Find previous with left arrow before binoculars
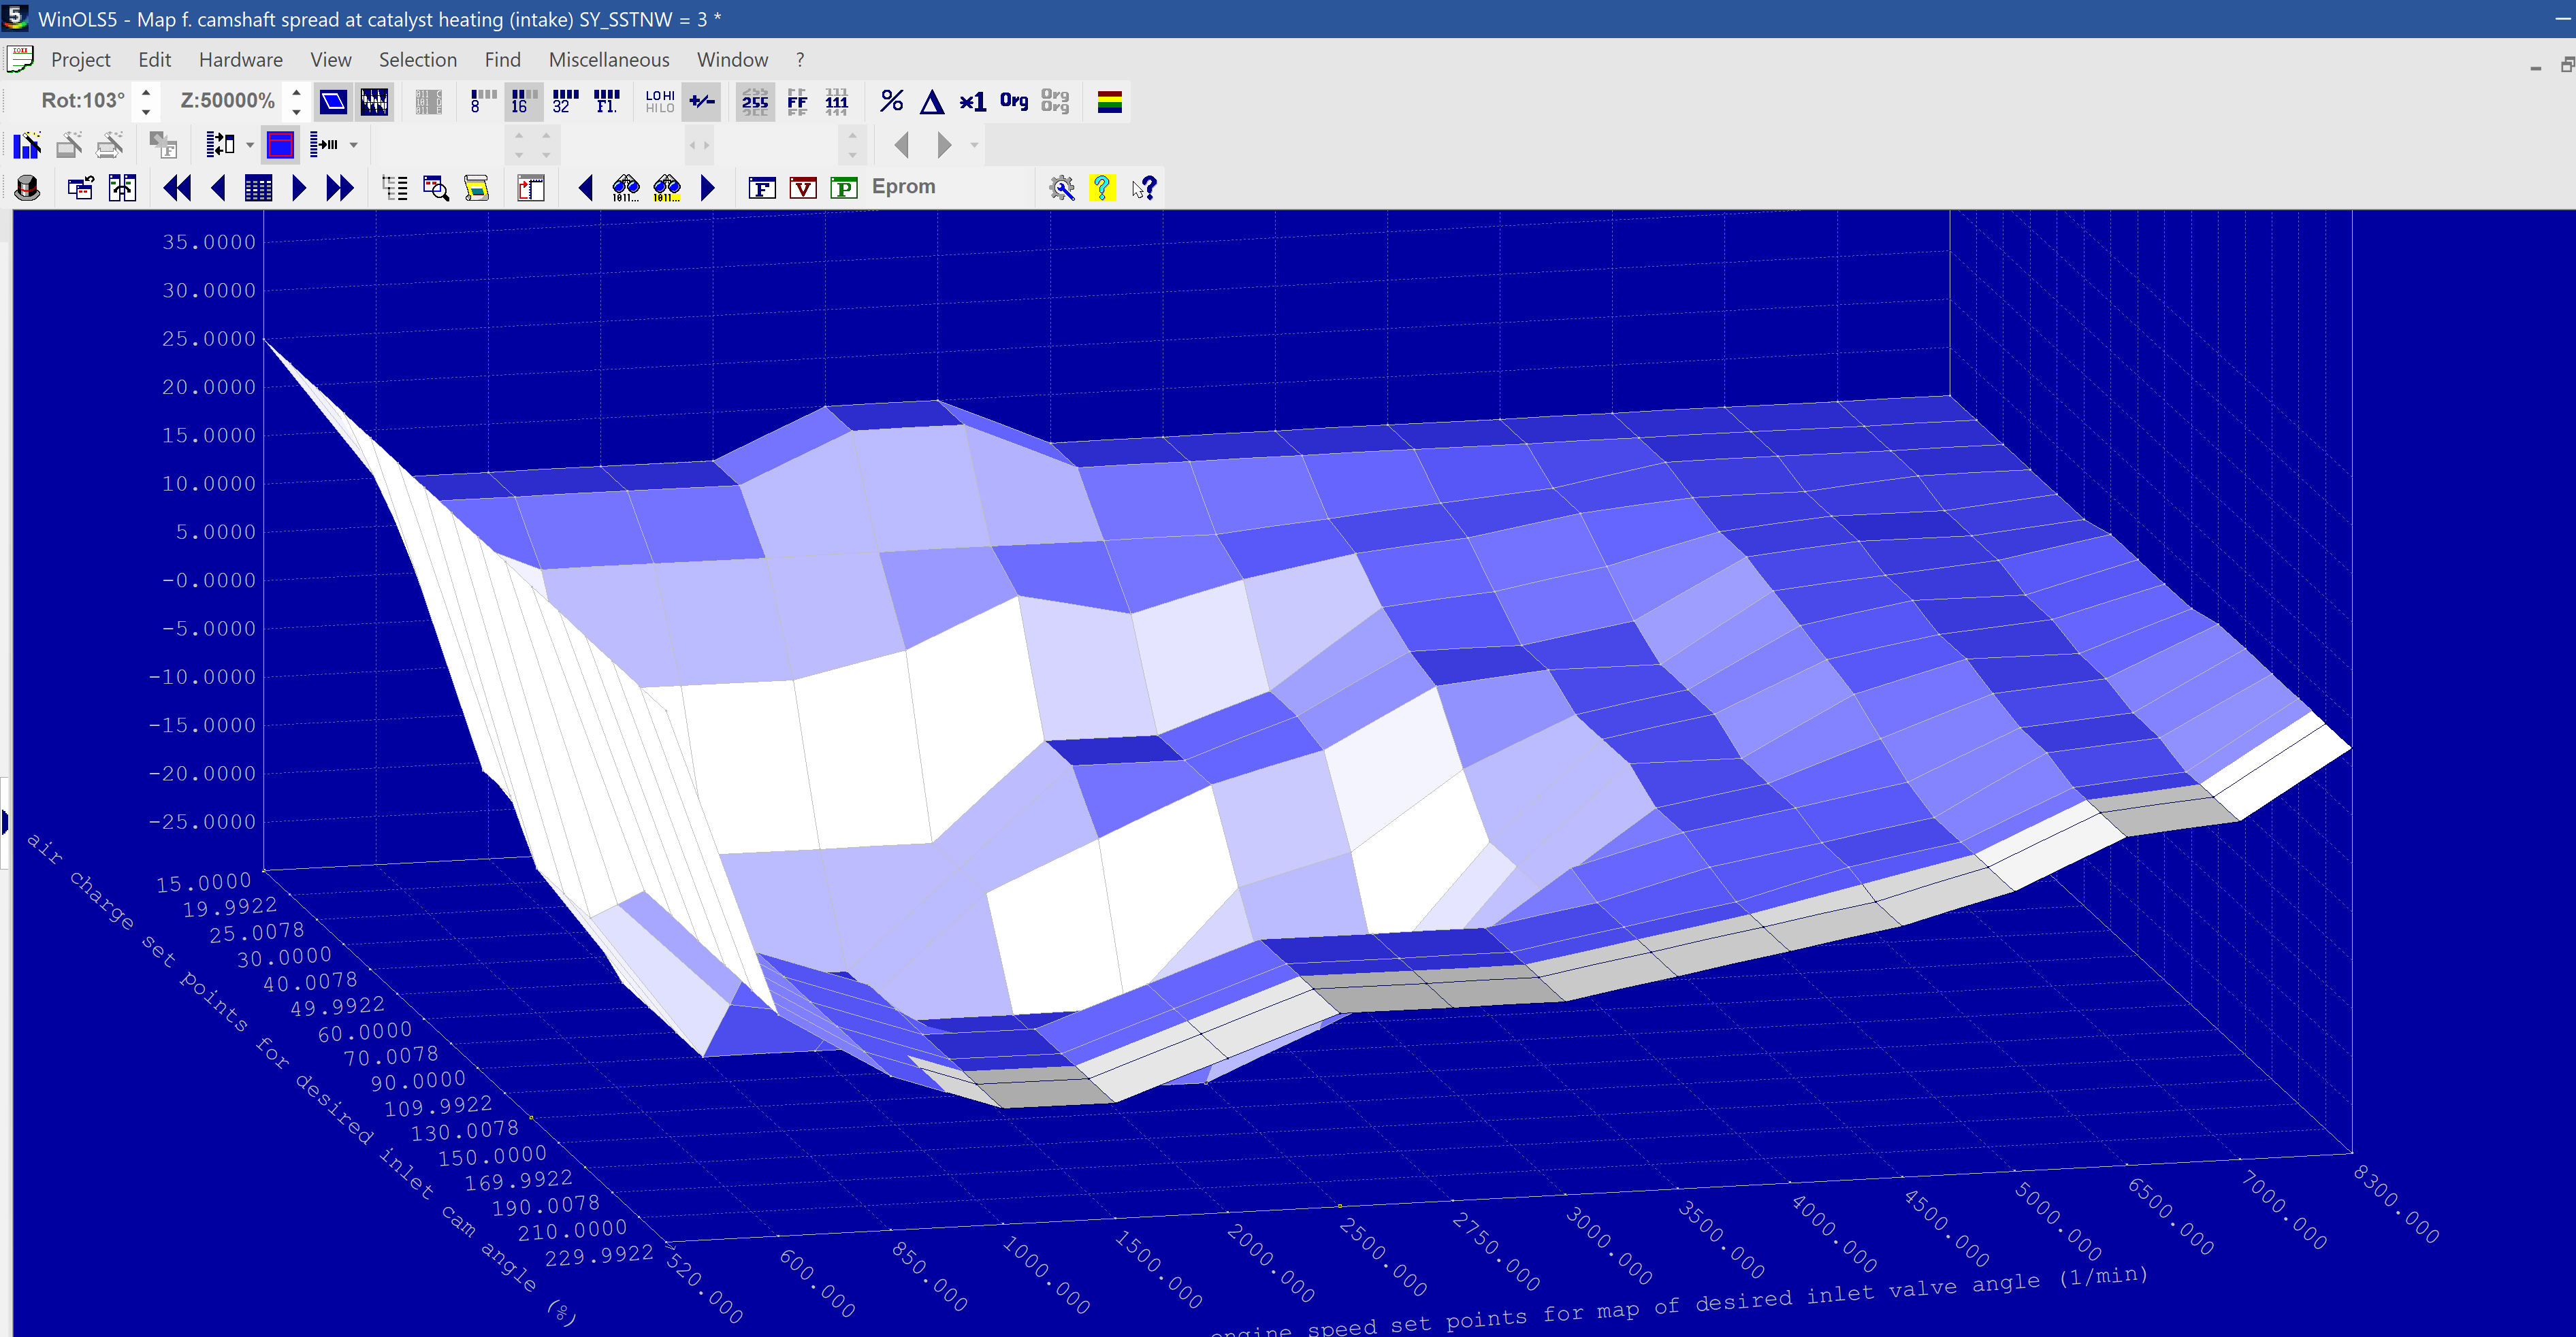Screen dimensions: 2576x1337 (x=586, y=188)
